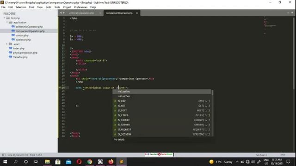296x166 pixels.
Task: Pick $_ENV autocomplete suggestion
Action: (x=162, y=101)
